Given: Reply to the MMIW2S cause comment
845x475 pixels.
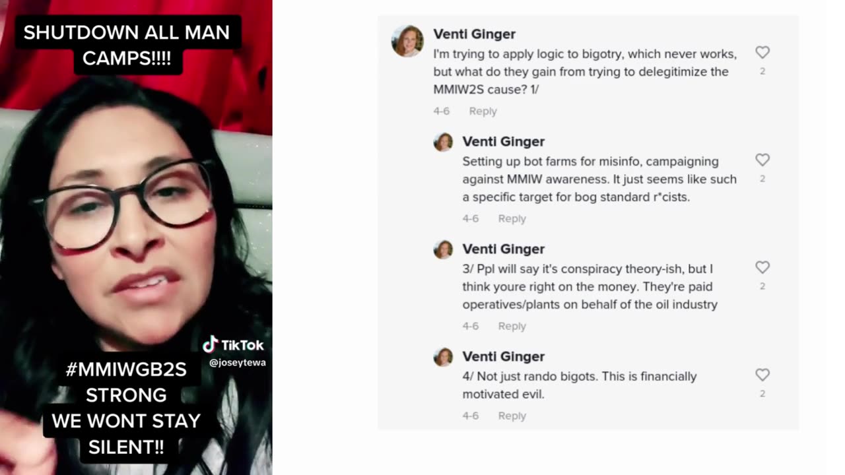Looking at the screenshot, I should (483, 111).
